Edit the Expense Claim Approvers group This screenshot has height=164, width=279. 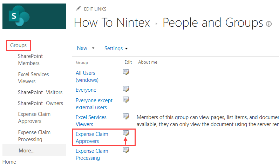(126, 133)
